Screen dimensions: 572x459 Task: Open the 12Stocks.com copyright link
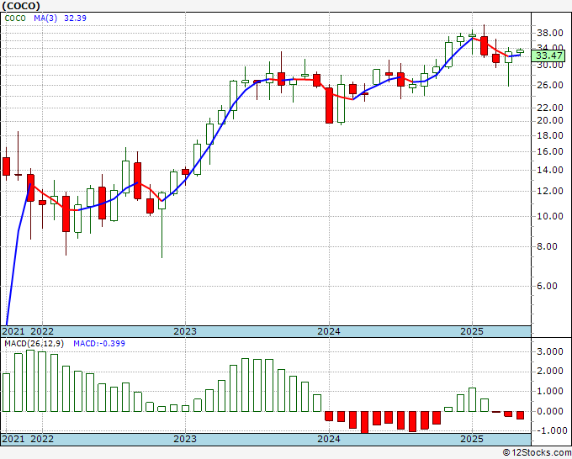click(537, 453)
